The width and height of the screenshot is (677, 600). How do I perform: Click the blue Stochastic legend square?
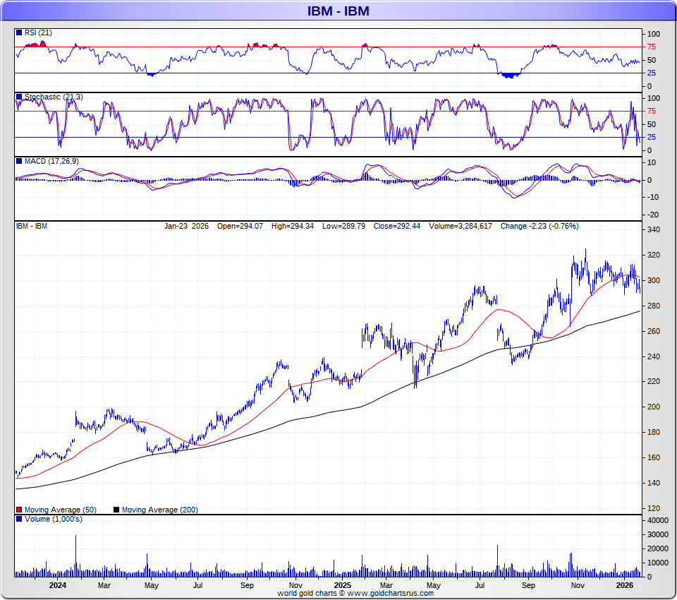pyautogui.click(x=19, y=97)
